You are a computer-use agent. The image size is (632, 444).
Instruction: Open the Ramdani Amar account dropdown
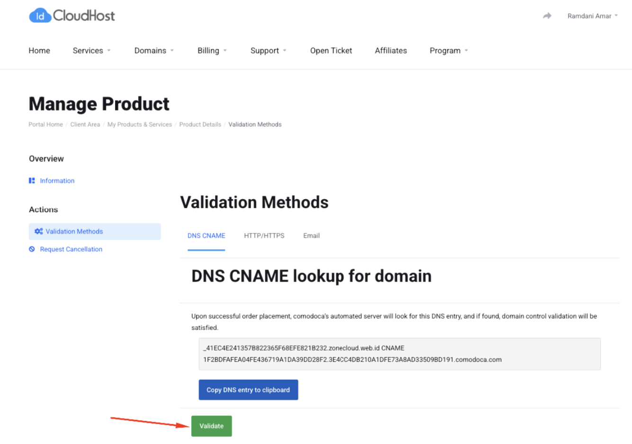click(592, 16)
